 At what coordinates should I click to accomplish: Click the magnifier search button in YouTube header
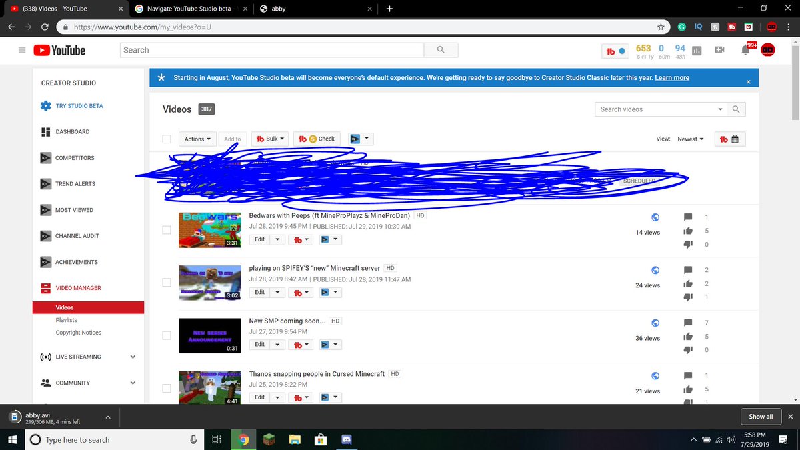coord(441,50)
